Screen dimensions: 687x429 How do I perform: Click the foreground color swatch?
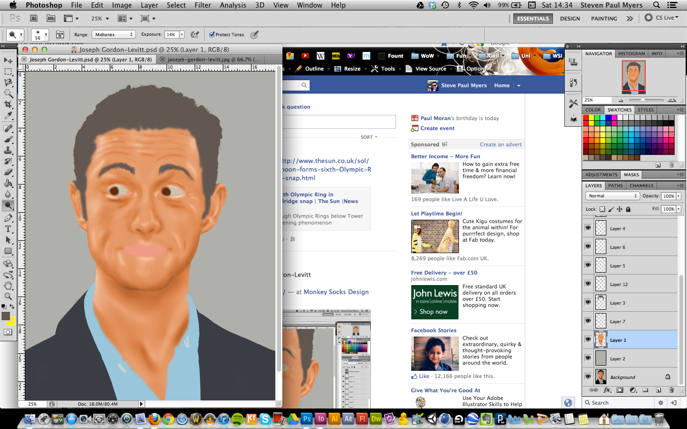click(x=6, y=316)
